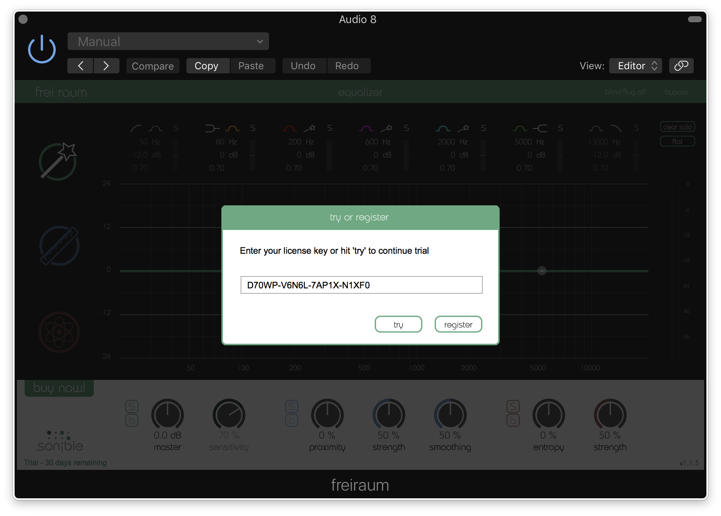Screen dimensions: 721x516
Task: Enable smart wand for 200 Hz band
Action: click(310, 128)
